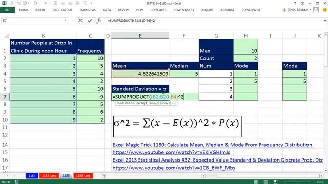Select row 7 header
This screenshot has width=328, height=184.
pos(5,97)
